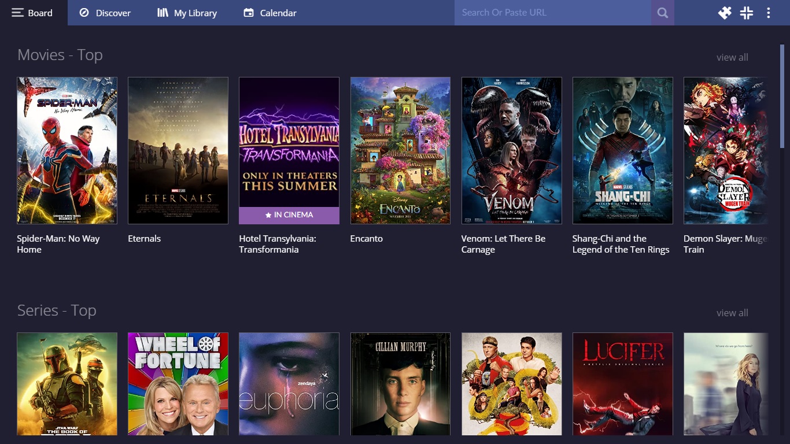Toggle fullscreen mode via the topbar icon

coord(747,12)
